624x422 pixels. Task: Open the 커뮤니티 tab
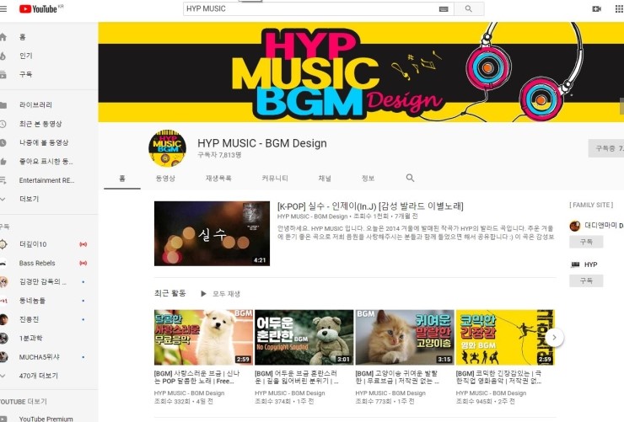click(x=275, y=178)
